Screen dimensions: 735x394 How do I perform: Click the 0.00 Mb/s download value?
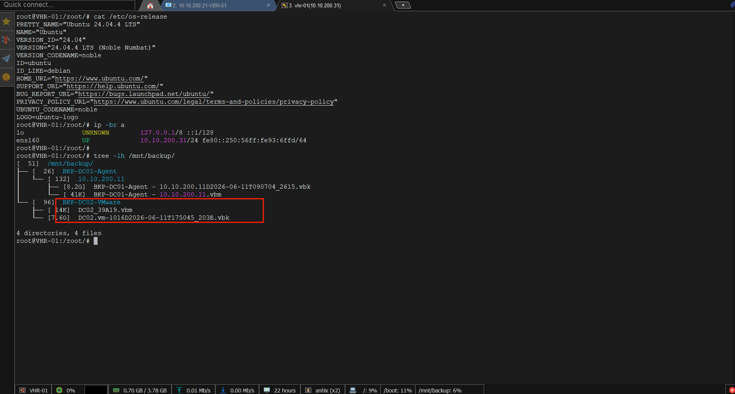[242, 391]
